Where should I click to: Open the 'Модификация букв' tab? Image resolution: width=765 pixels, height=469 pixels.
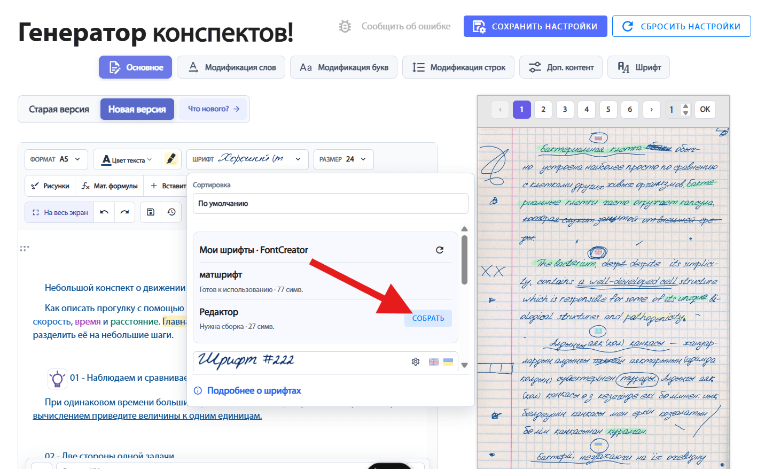344,67
